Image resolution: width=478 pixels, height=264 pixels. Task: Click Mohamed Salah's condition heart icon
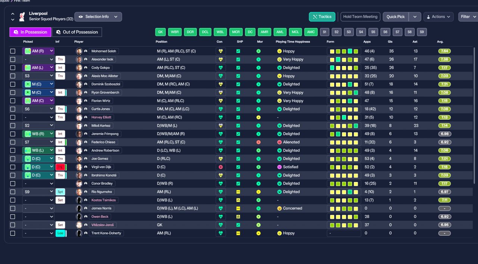221,51
